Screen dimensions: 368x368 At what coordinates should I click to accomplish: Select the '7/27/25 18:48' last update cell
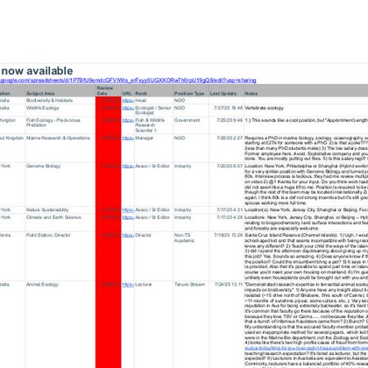point(226,110)
